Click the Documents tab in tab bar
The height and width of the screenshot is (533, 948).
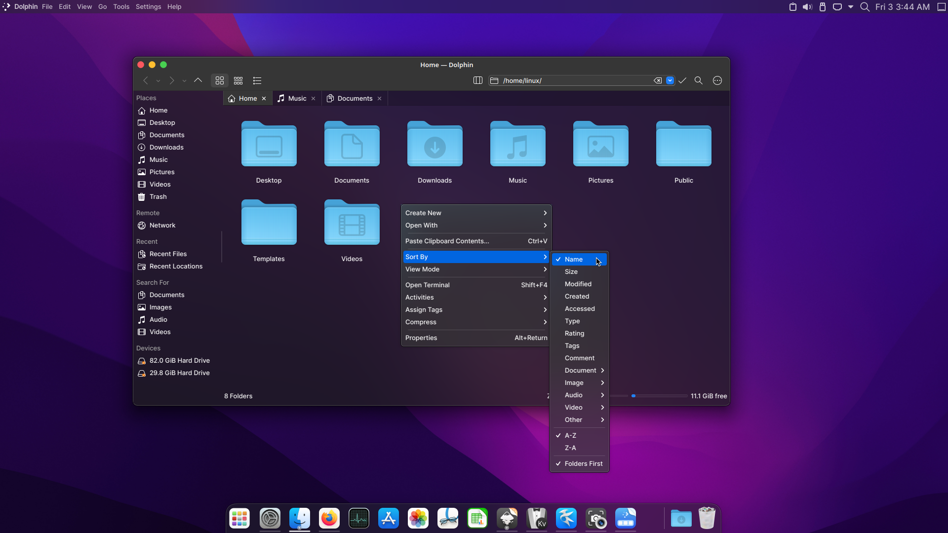click(x=355, y=98)
